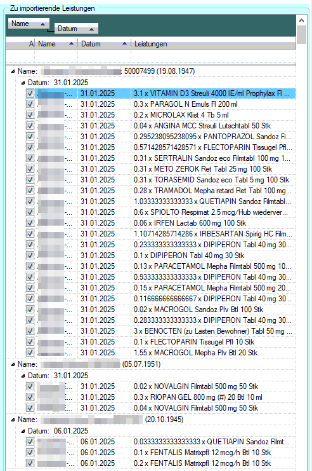312x471 pixels.
Task: Click the filter field under Leistungen column
Action: pos(213,56)
